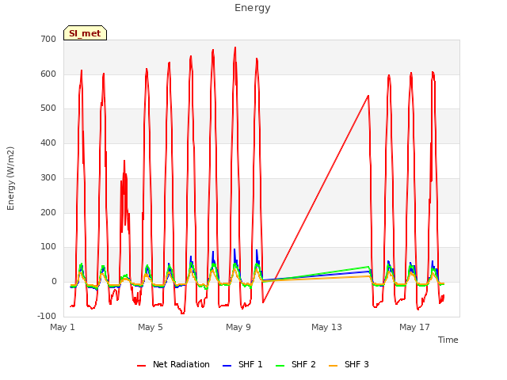Click the Time x-axis label
This screenshot has height=380, width=507.
coord(448,340)
